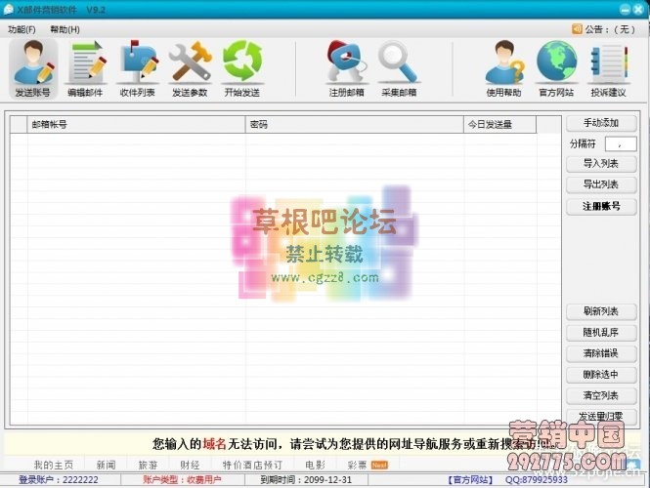Click the 随机乱序 button
Image resolution: width=650 pixels, height=488 pixels.
pyautogui.click(x=601, y=333)
